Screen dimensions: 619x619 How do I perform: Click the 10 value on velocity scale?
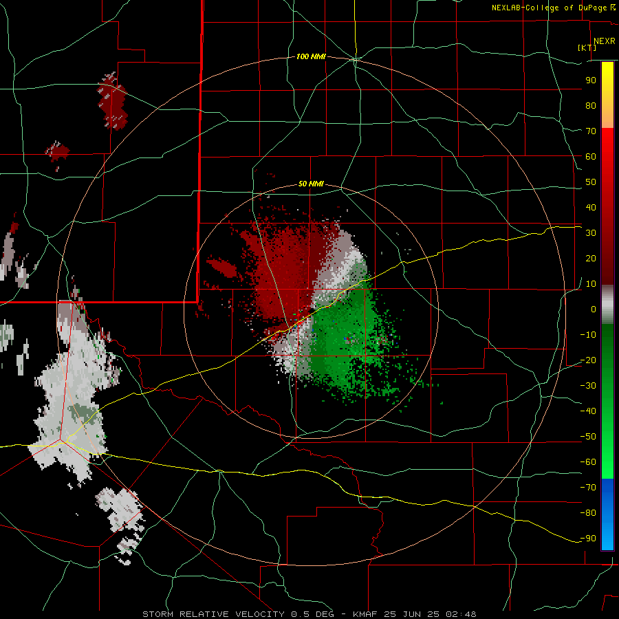click(591, 284)
